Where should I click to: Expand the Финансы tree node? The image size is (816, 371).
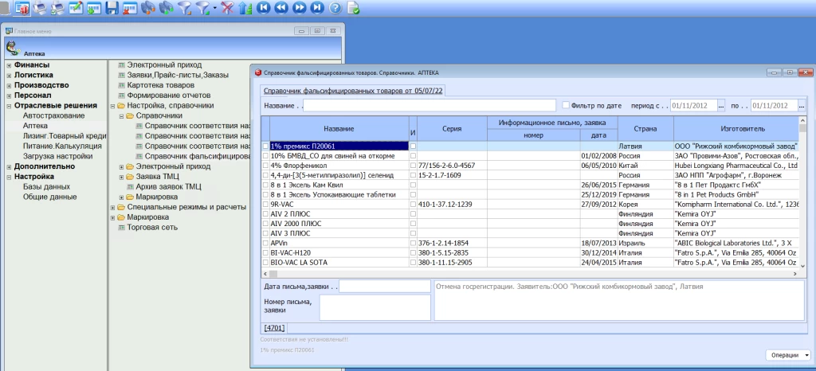click(x=9, y=65)
